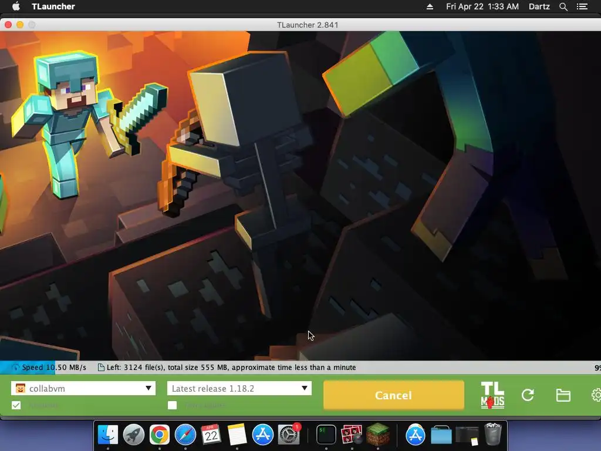This screenshot has height=451, width=601.
Task: Open Notes from the dock
Action: click(237, 435)
